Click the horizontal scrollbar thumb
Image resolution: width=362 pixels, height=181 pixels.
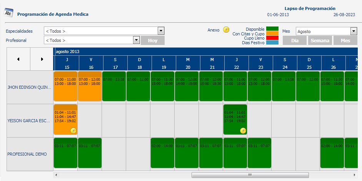pos(250,175)
